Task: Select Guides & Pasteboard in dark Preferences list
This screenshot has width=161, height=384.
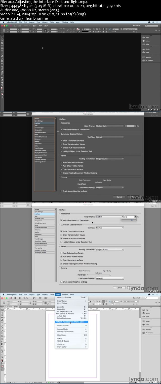Action: point(44,137)
